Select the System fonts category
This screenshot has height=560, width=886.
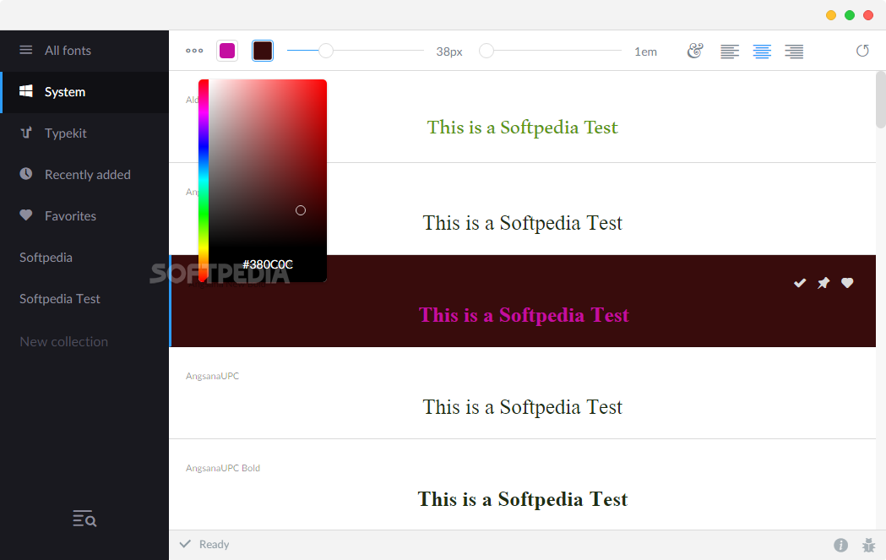(84, 92)
